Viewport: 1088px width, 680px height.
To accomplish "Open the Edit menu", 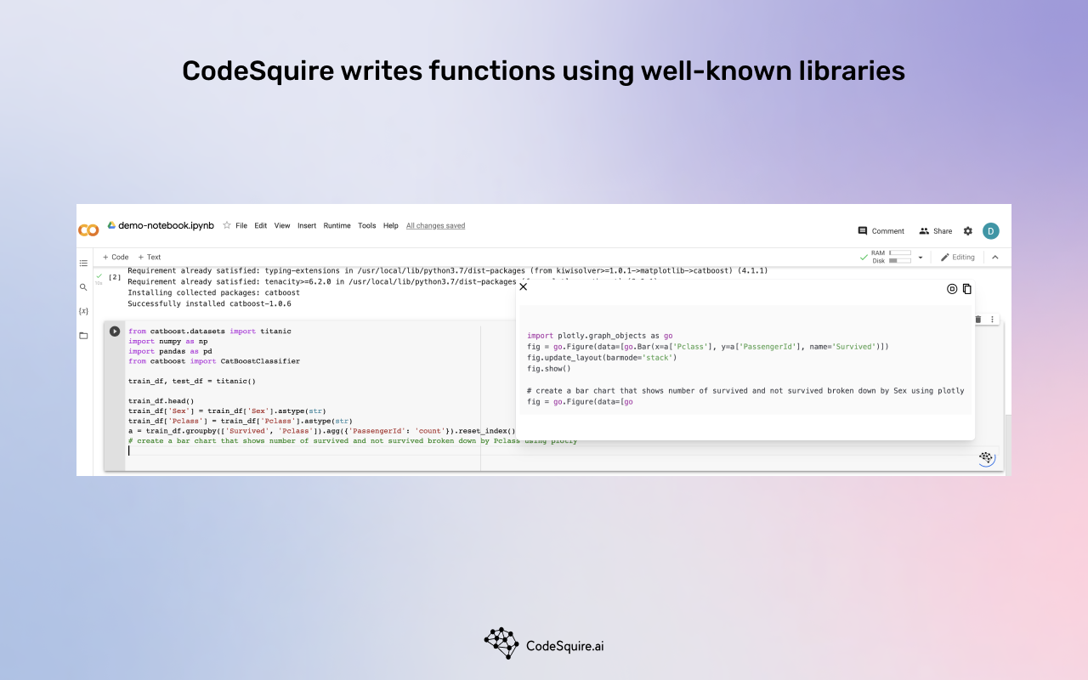I will coord(261,226).
